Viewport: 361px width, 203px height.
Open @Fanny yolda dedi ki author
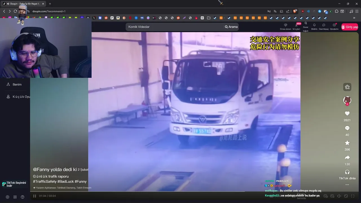click(x=55, y=169)
